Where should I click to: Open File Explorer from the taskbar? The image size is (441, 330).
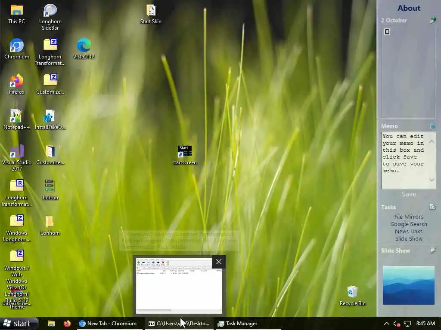(51, 324)
